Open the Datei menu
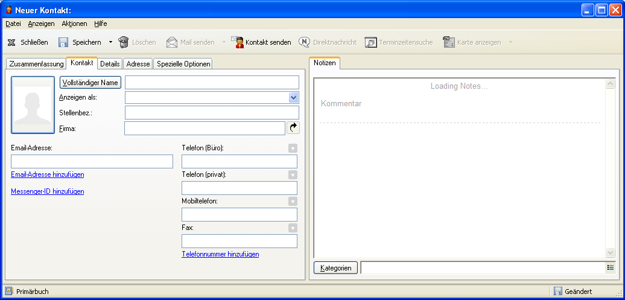This screenshot has width=625, height=300. click(13, 24)
